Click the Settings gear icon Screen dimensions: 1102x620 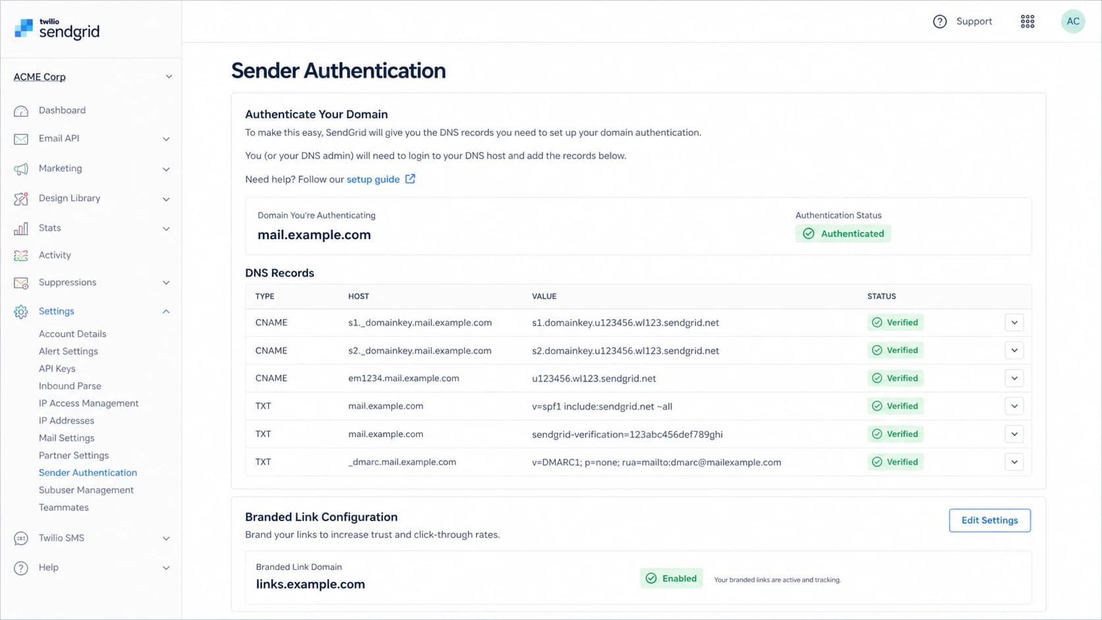click(21, 312)
